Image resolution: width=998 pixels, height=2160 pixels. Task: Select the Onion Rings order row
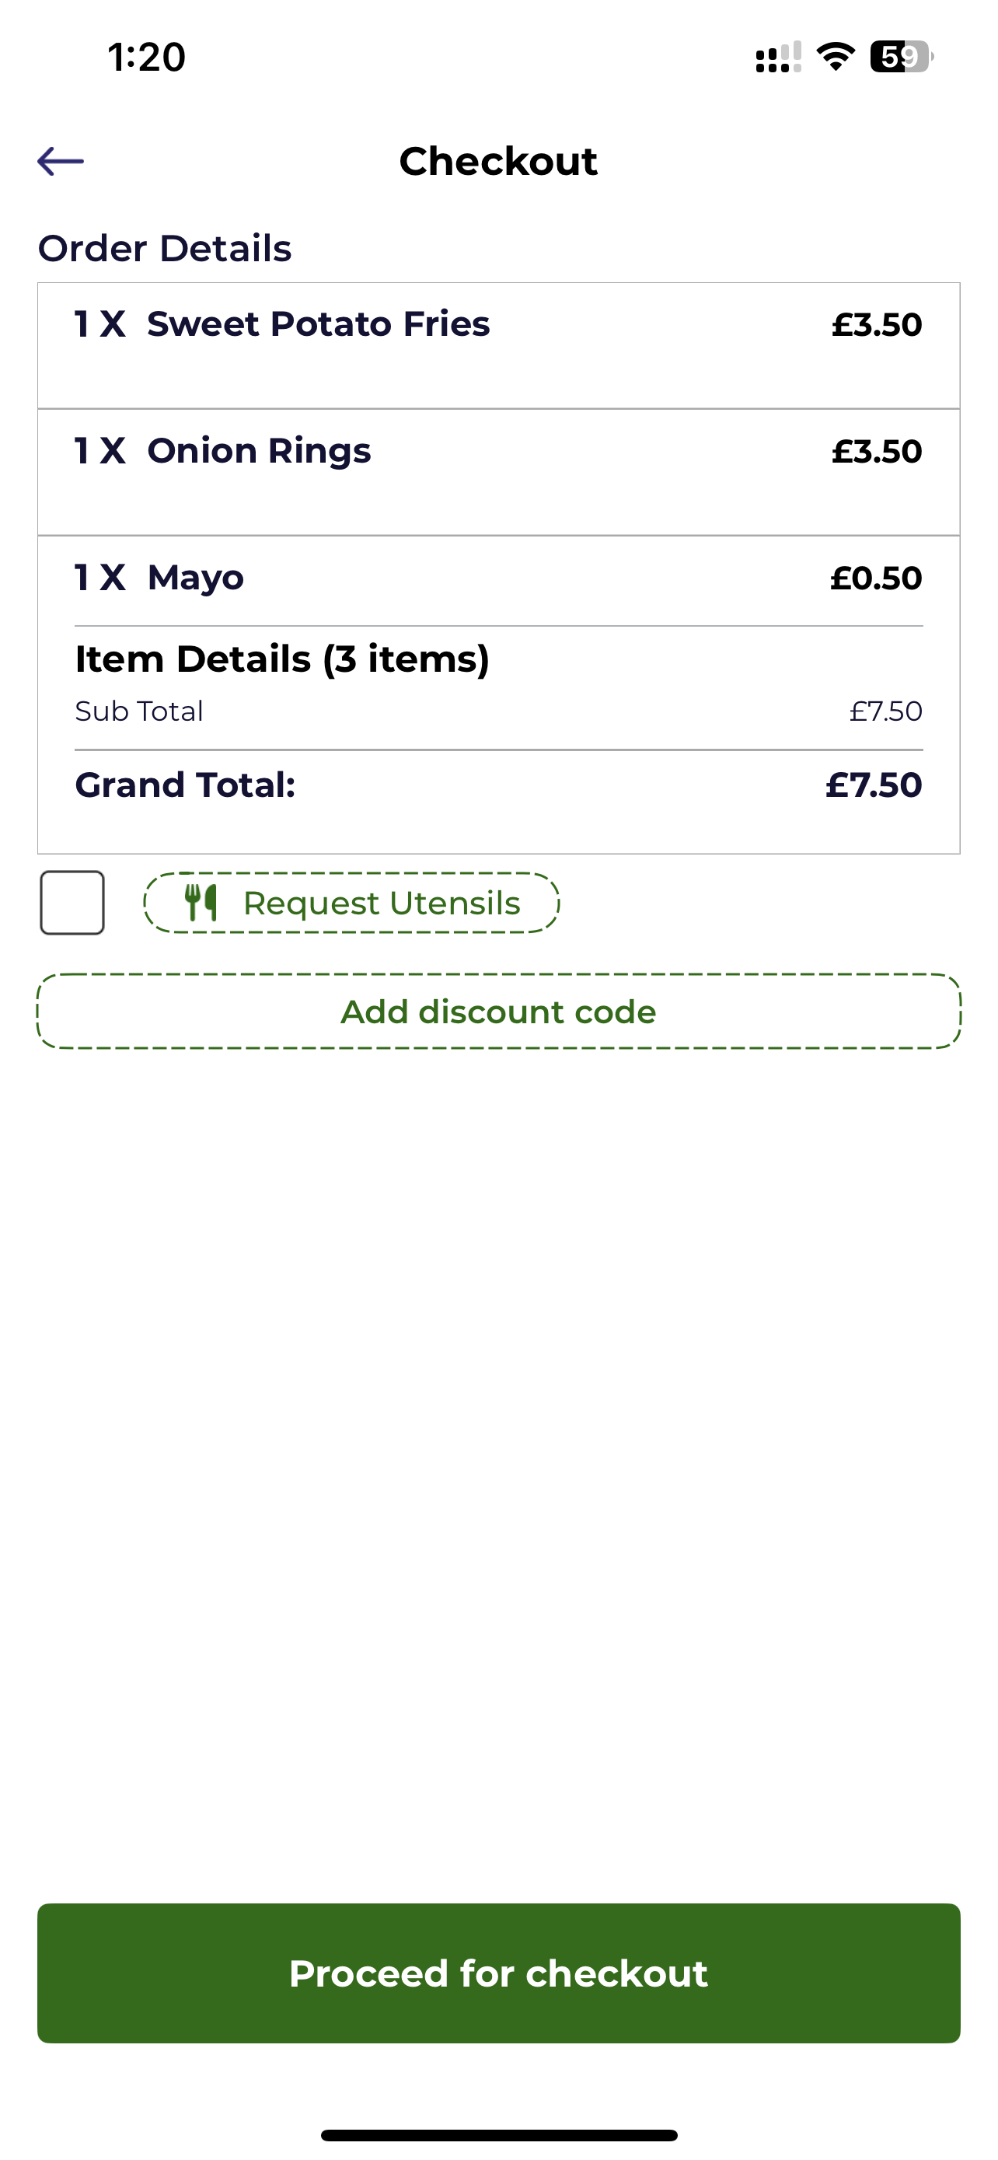[x=498, y=472]
